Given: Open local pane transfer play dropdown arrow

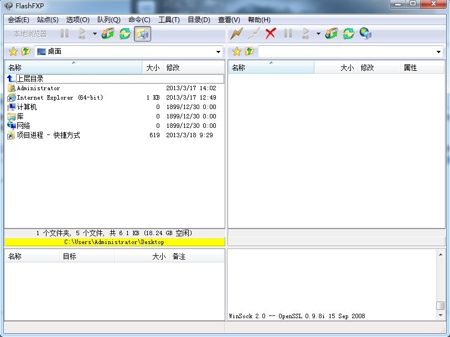Looking at the screenshot, I should click(95, 34).
